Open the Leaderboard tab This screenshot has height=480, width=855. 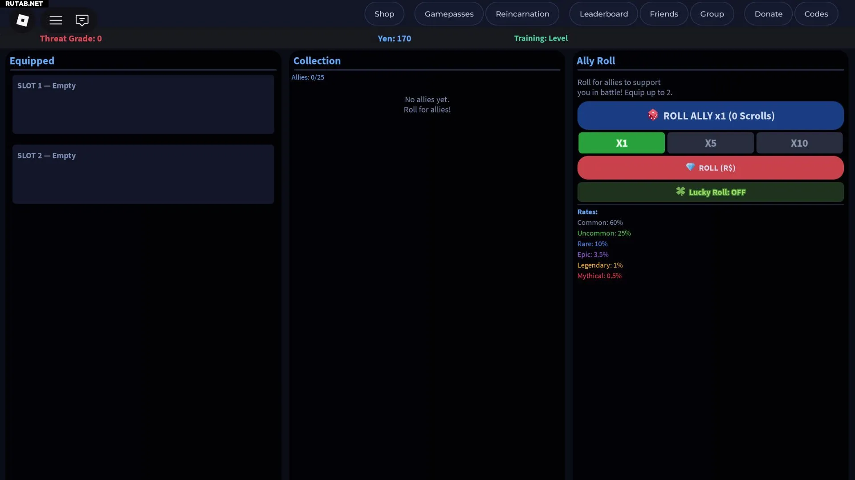point(603,14)
